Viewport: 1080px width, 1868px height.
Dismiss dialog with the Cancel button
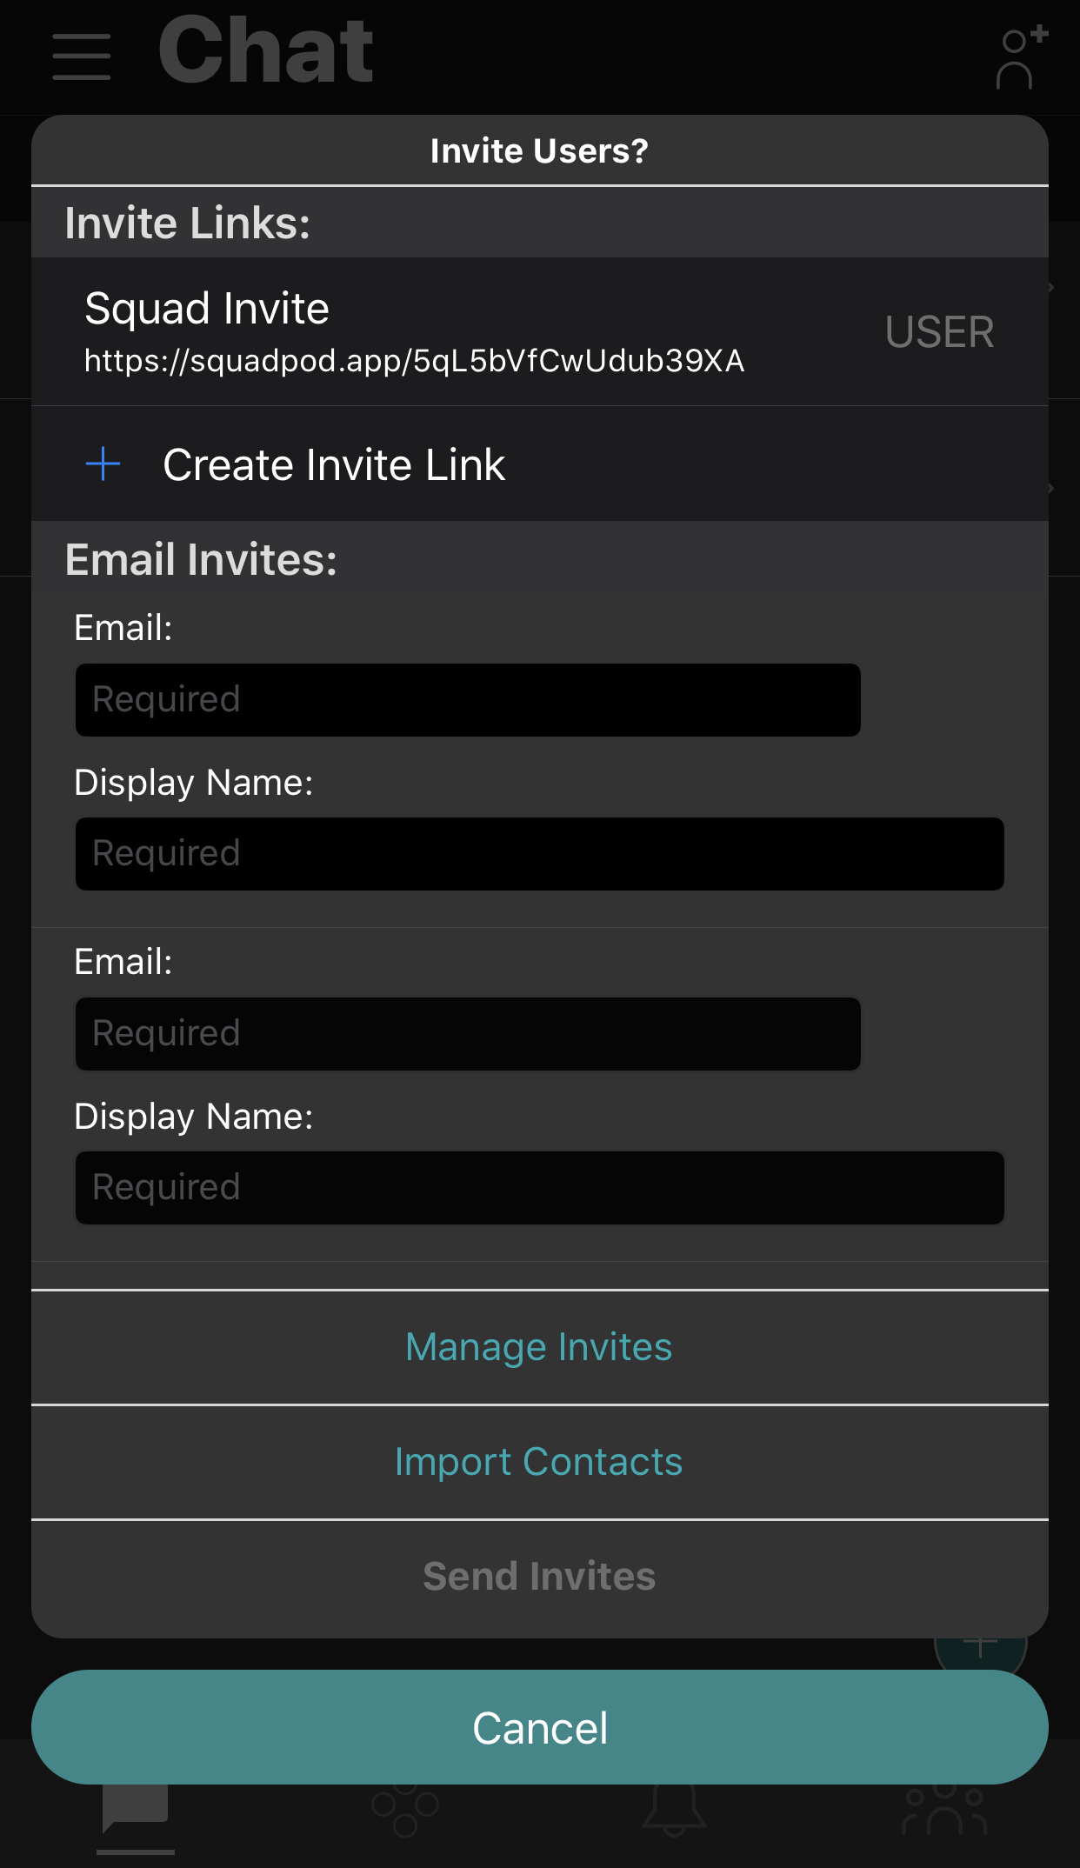pyautogui.click(x=539, y=1727)
